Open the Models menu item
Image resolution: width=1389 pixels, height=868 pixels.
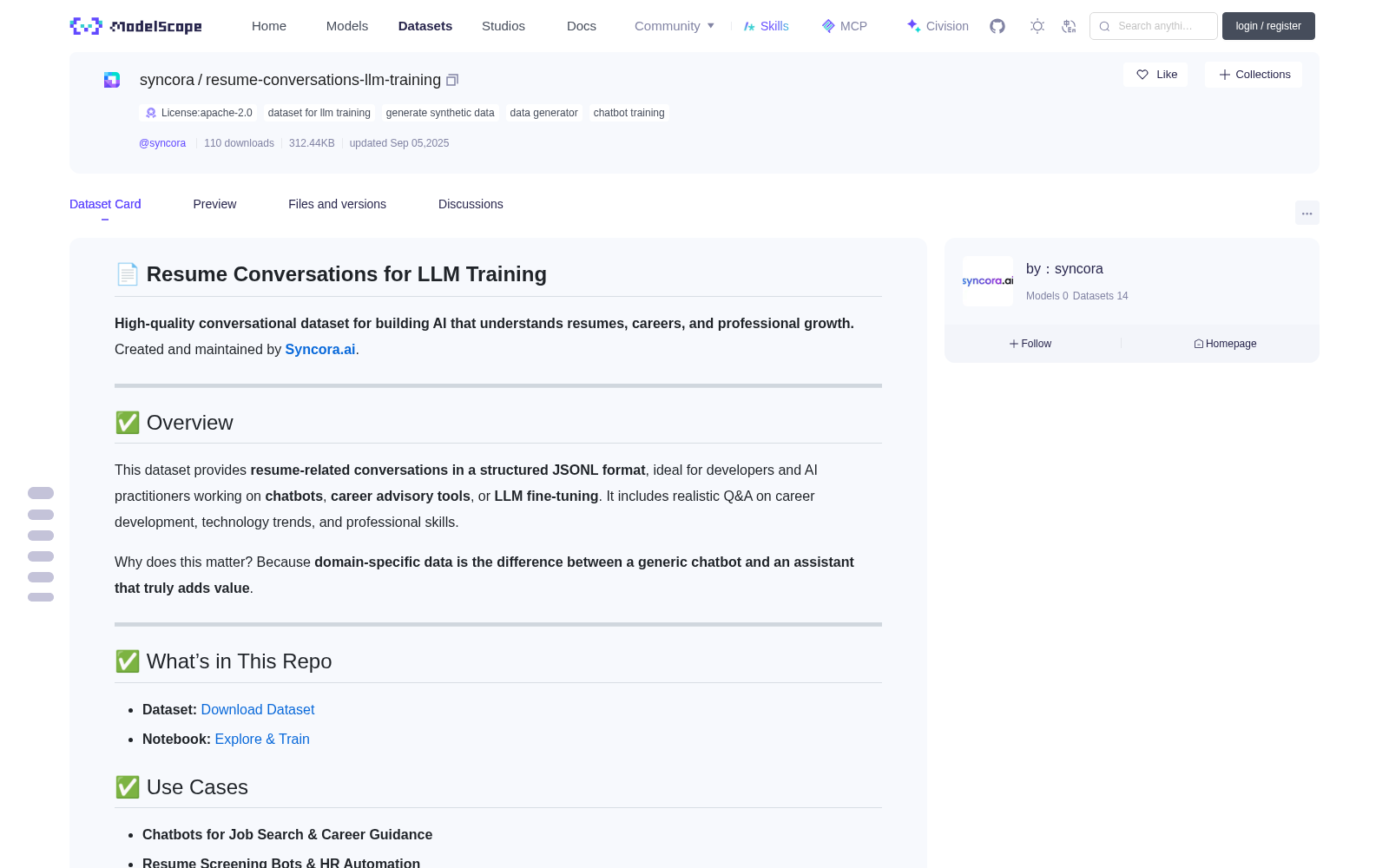point(347,26)
